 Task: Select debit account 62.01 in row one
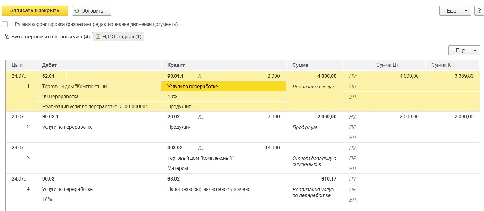[48, 76]
